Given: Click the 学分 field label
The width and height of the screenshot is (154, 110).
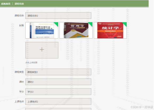Looking at the screenshot, I should pos(21,92).
